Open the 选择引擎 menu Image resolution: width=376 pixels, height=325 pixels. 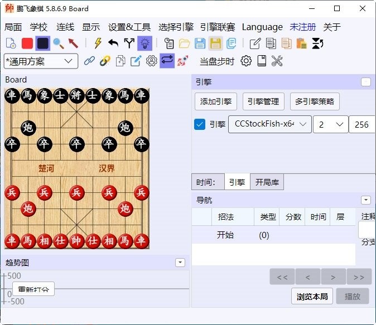(x=176, y=27)
